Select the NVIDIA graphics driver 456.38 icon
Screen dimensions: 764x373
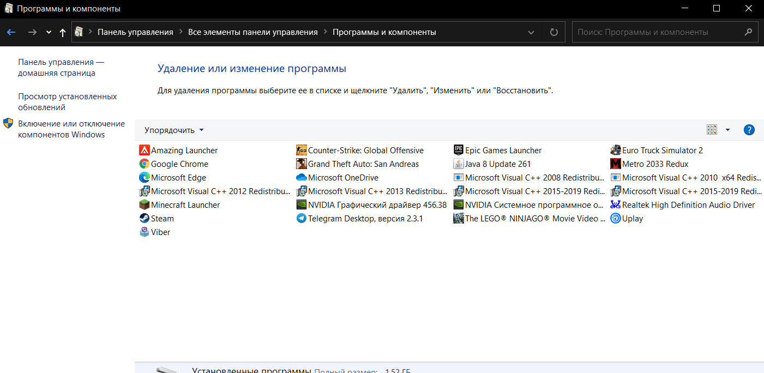point(302,205)
